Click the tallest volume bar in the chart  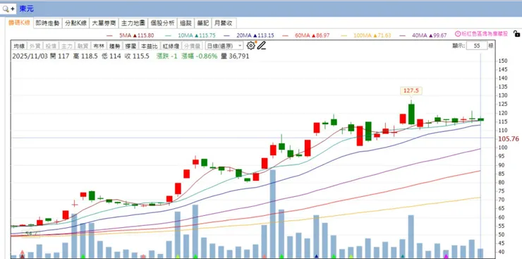click(x=273, y=214)
